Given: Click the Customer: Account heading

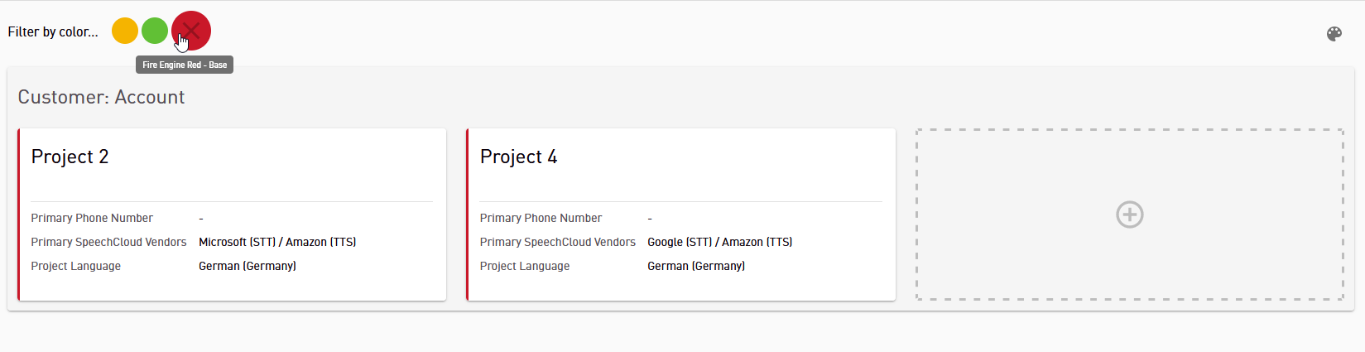Looking at the screenshot, I should [x=101, y=97].
